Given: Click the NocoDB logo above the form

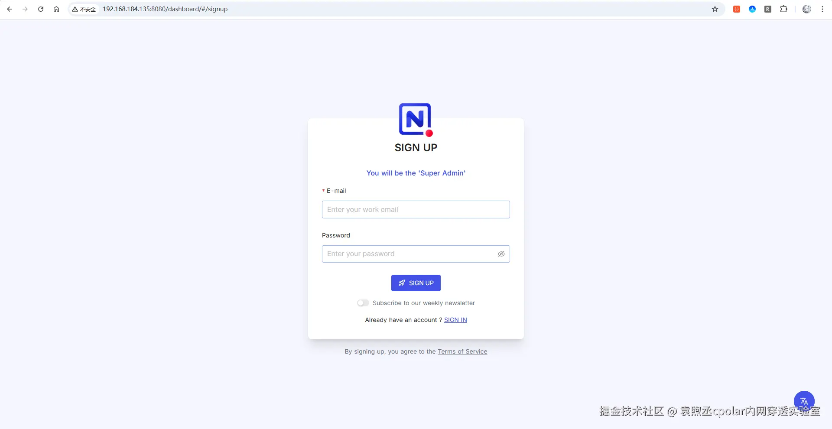Looking at the screenshot, I should (416, 120).
